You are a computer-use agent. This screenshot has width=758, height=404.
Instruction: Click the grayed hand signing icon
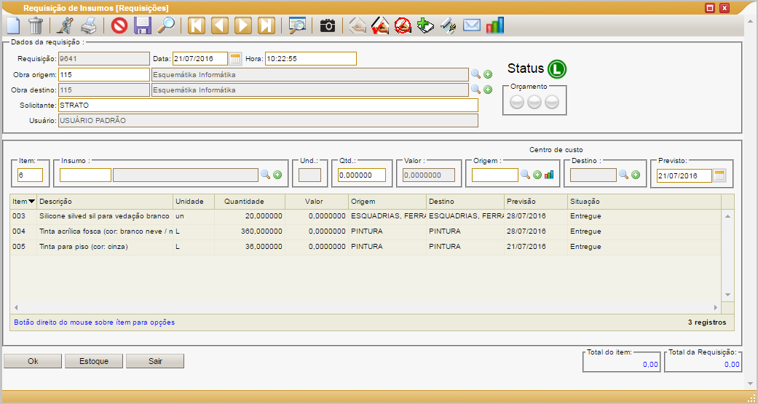(x=358, y=25)
